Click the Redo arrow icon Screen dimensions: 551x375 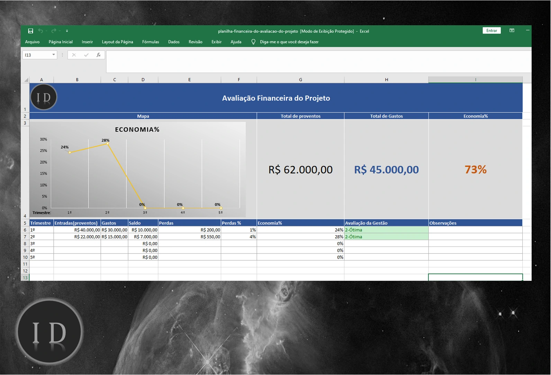54,31
